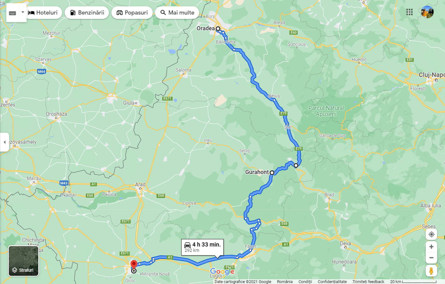Image resolution: width=445 pixels, height=284 pixels.
Task: Click Trimiteți feedback link
Action: coord(368,281)
